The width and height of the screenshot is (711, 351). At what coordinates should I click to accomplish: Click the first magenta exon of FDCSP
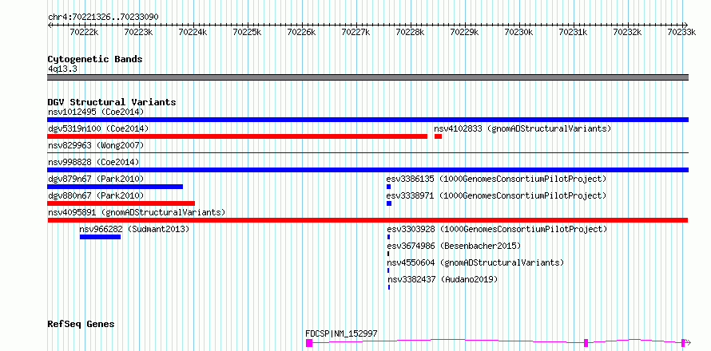coord(309,343)
